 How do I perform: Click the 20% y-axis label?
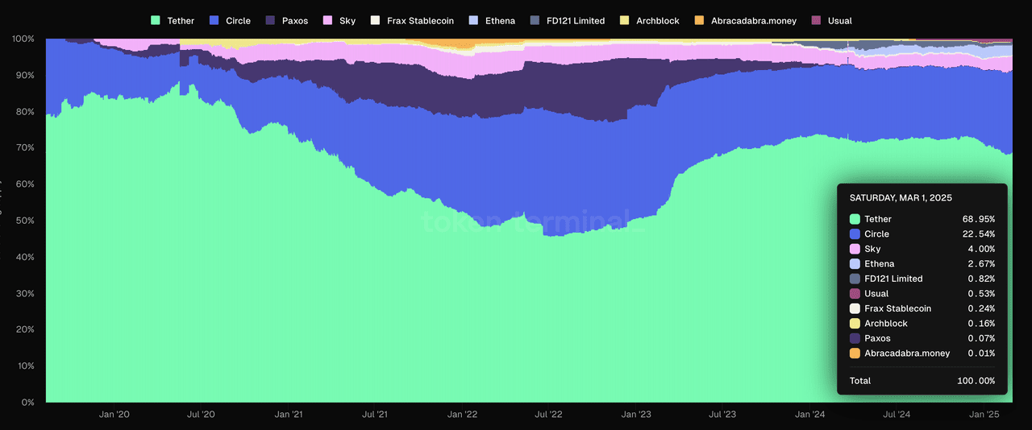[x=25, y=329]
